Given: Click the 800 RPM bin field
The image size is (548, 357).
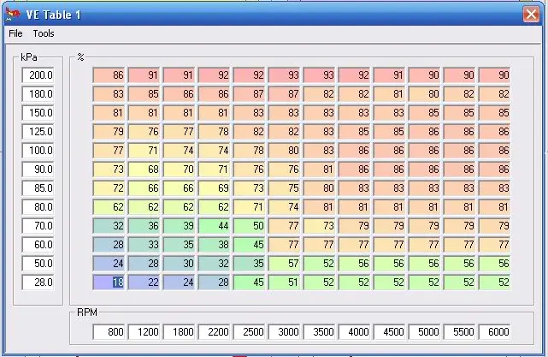Looking at the screenshot, I should pos(109,332).
